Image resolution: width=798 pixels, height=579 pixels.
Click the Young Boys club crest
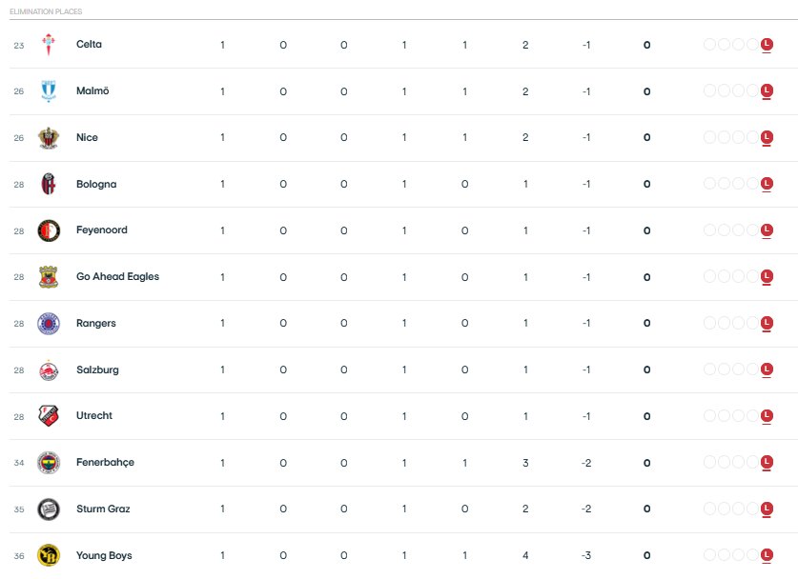(49, 555)
